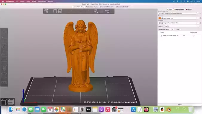Screen dimensions: 202x114
Task: Click the Add model icon in top toolbar
Action: 46,11
